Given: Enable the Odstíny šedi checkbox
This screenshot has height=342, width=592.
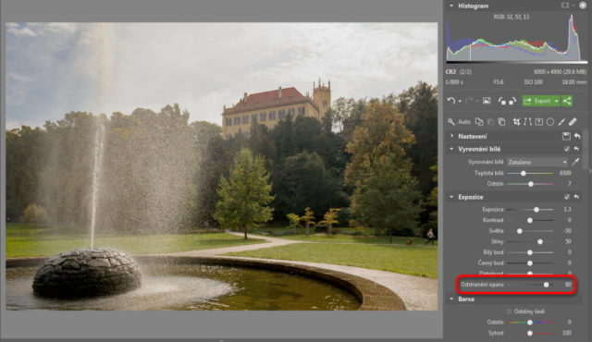Looking at the screenshot, I should click(x=509, y=311).
